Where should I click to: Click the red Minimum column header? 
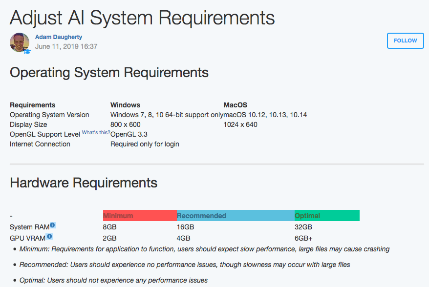(140, 216)
